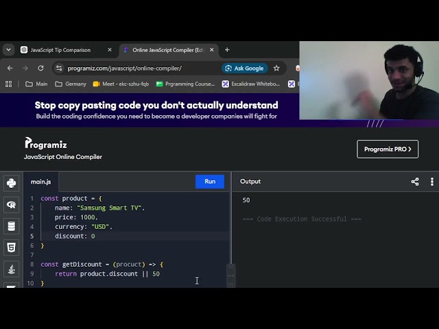Viewport: 439px width, 329px height.
Task: Reload the current page
Action: tap(40, 69)
